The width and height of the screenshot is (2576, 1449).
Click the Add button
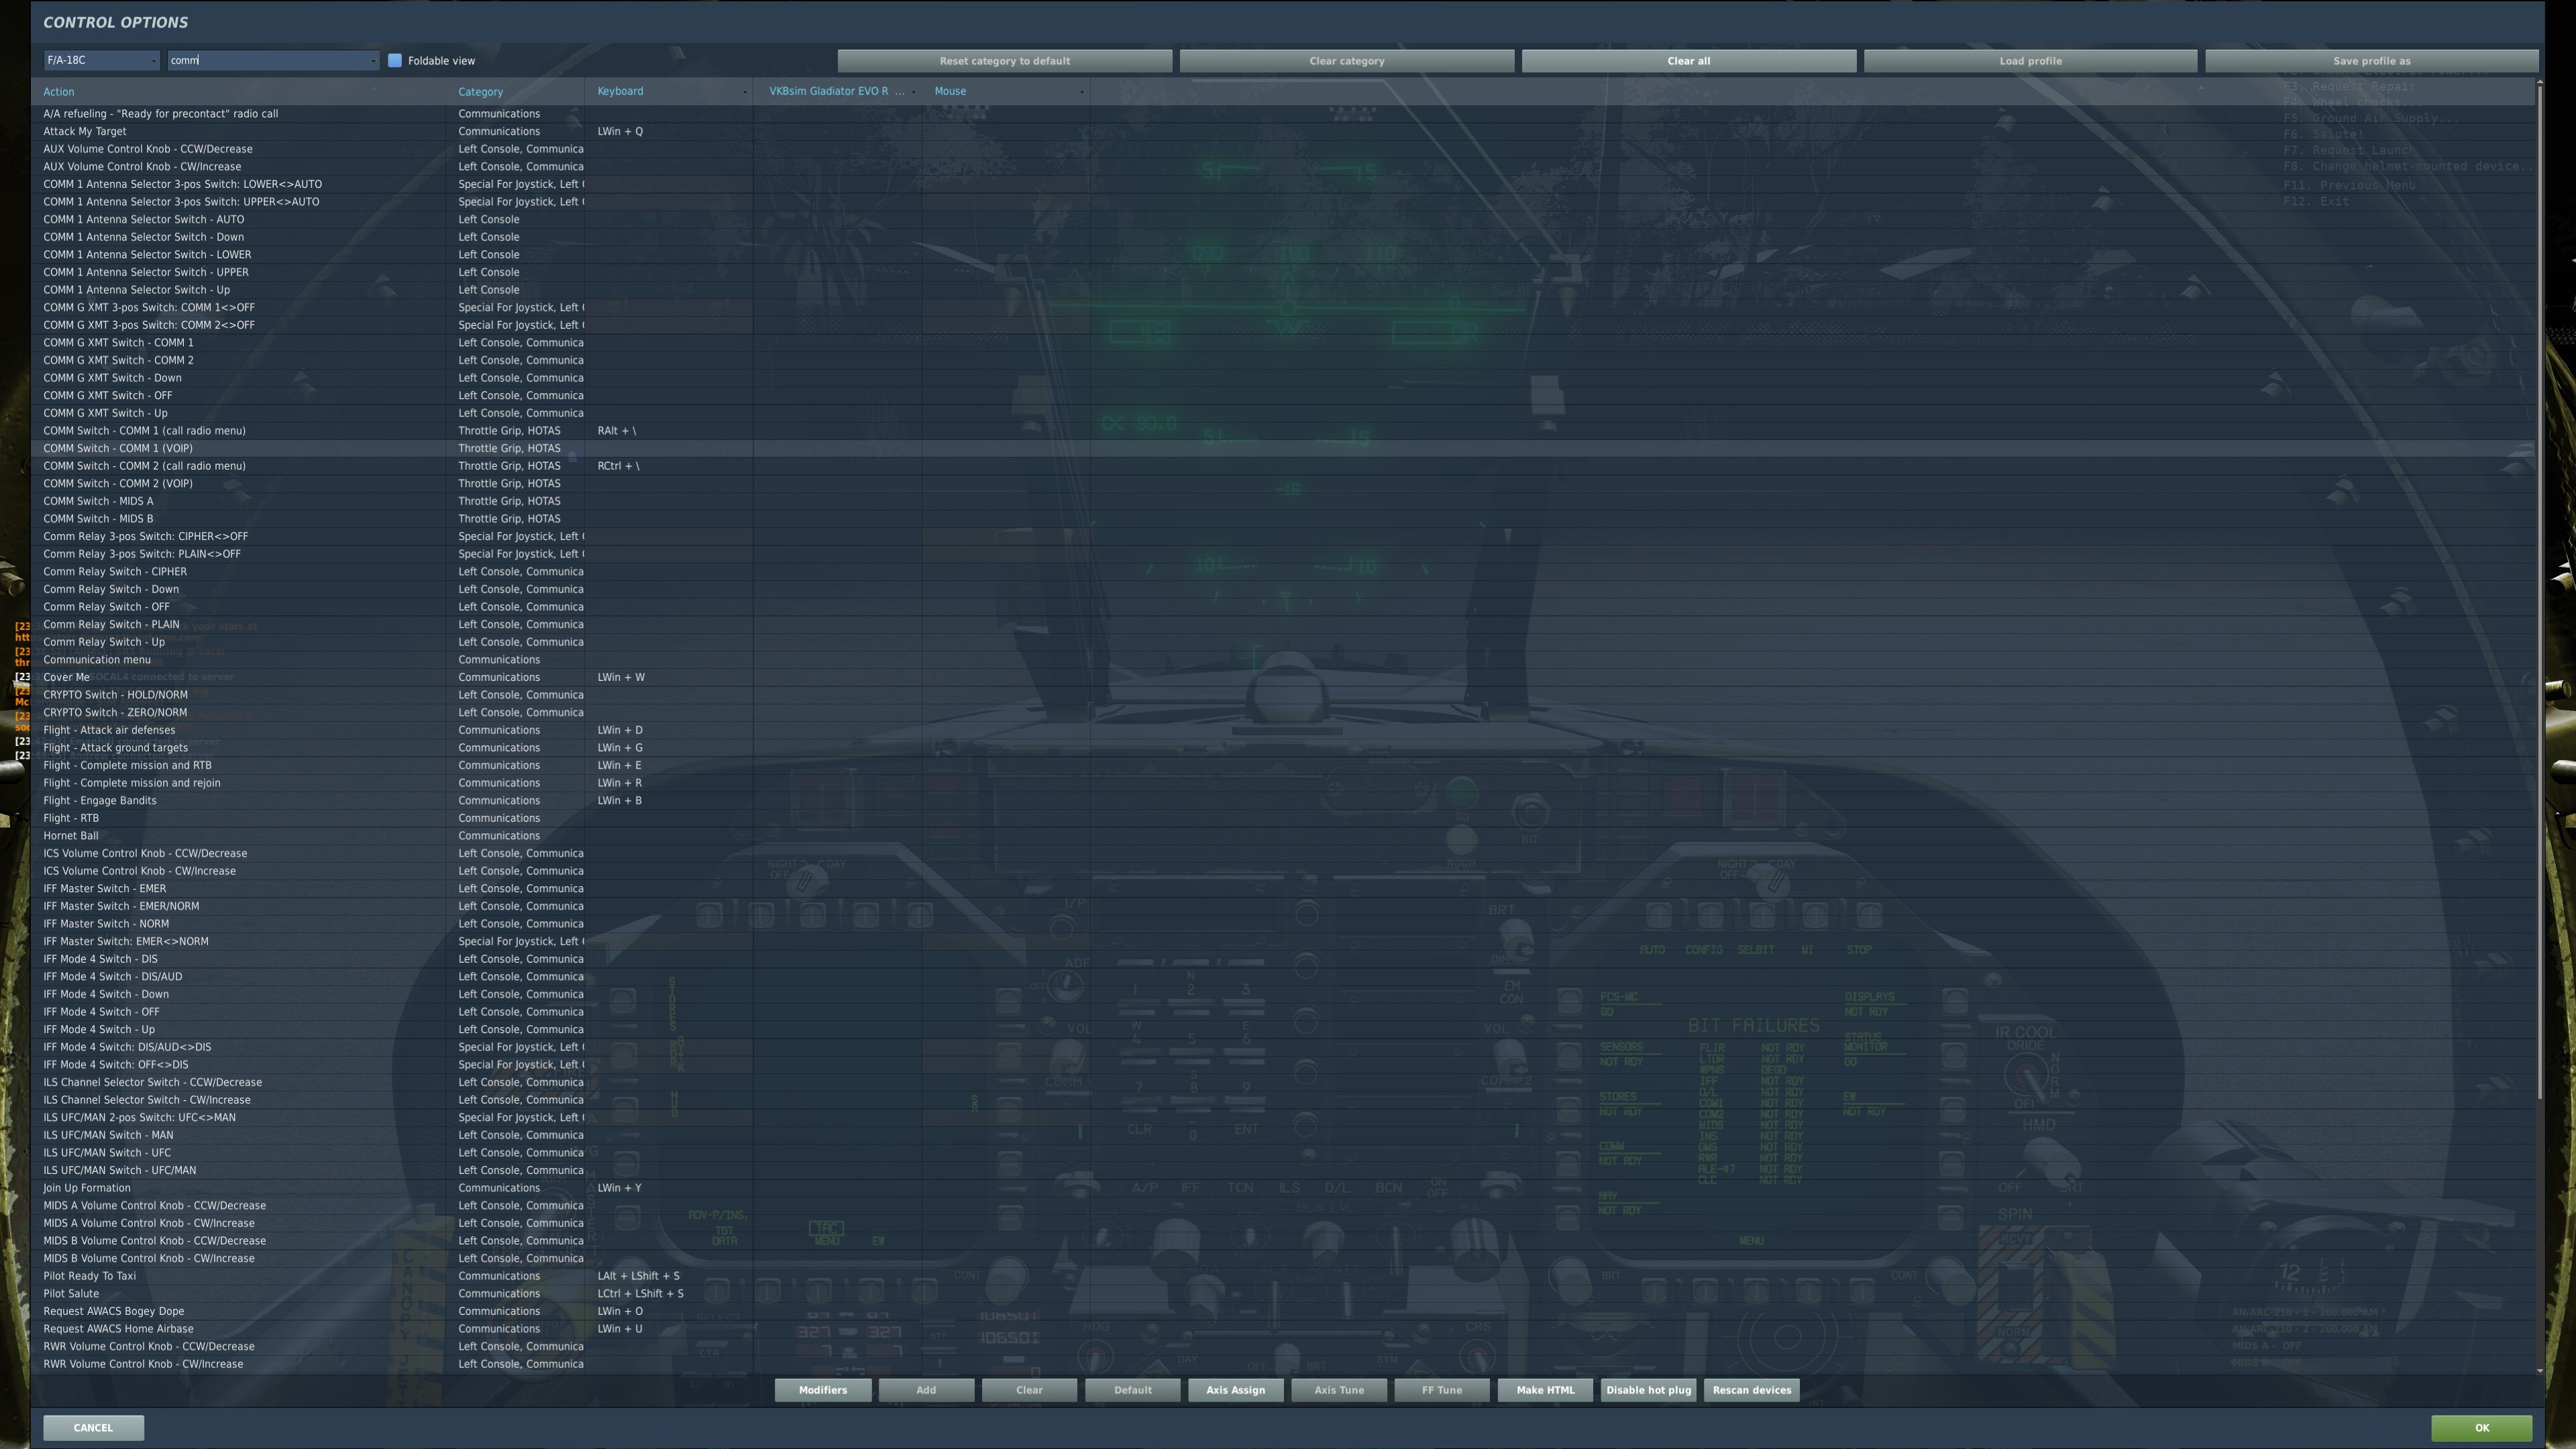pos(926,1390)
